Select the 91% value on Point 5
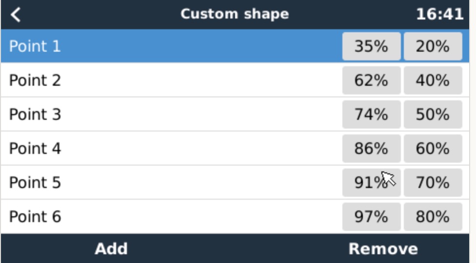This screenshot has width=476, height=263. (x=371, y=183)
